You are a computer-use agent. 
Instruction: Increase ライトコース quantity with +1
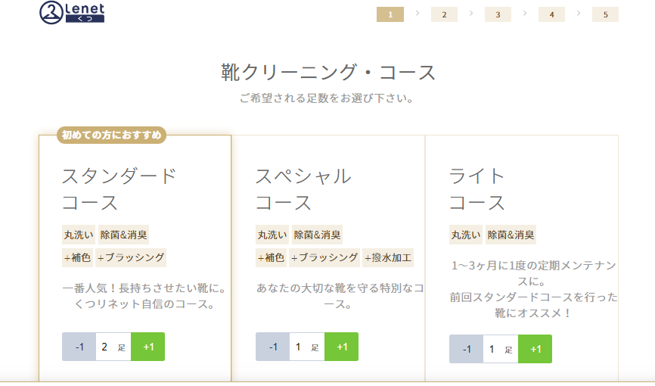point(535,349)
